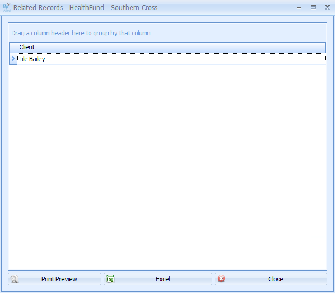Click the blue row indicator arrow beside Lile Bailey
335x293 pixels.
click(13, 59)
